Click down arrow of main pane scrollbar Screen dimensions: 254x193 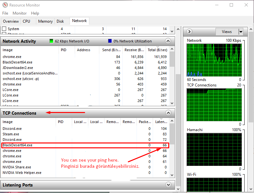(x=178, y=189)
